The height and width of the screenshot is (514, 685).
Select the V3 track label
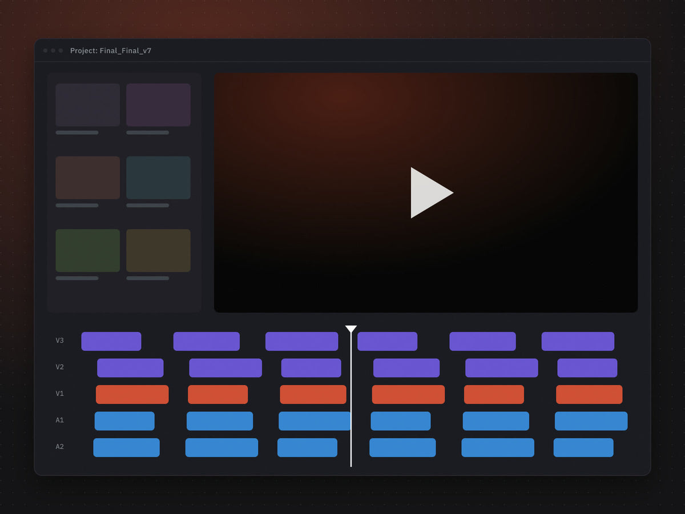coord(60,340)
